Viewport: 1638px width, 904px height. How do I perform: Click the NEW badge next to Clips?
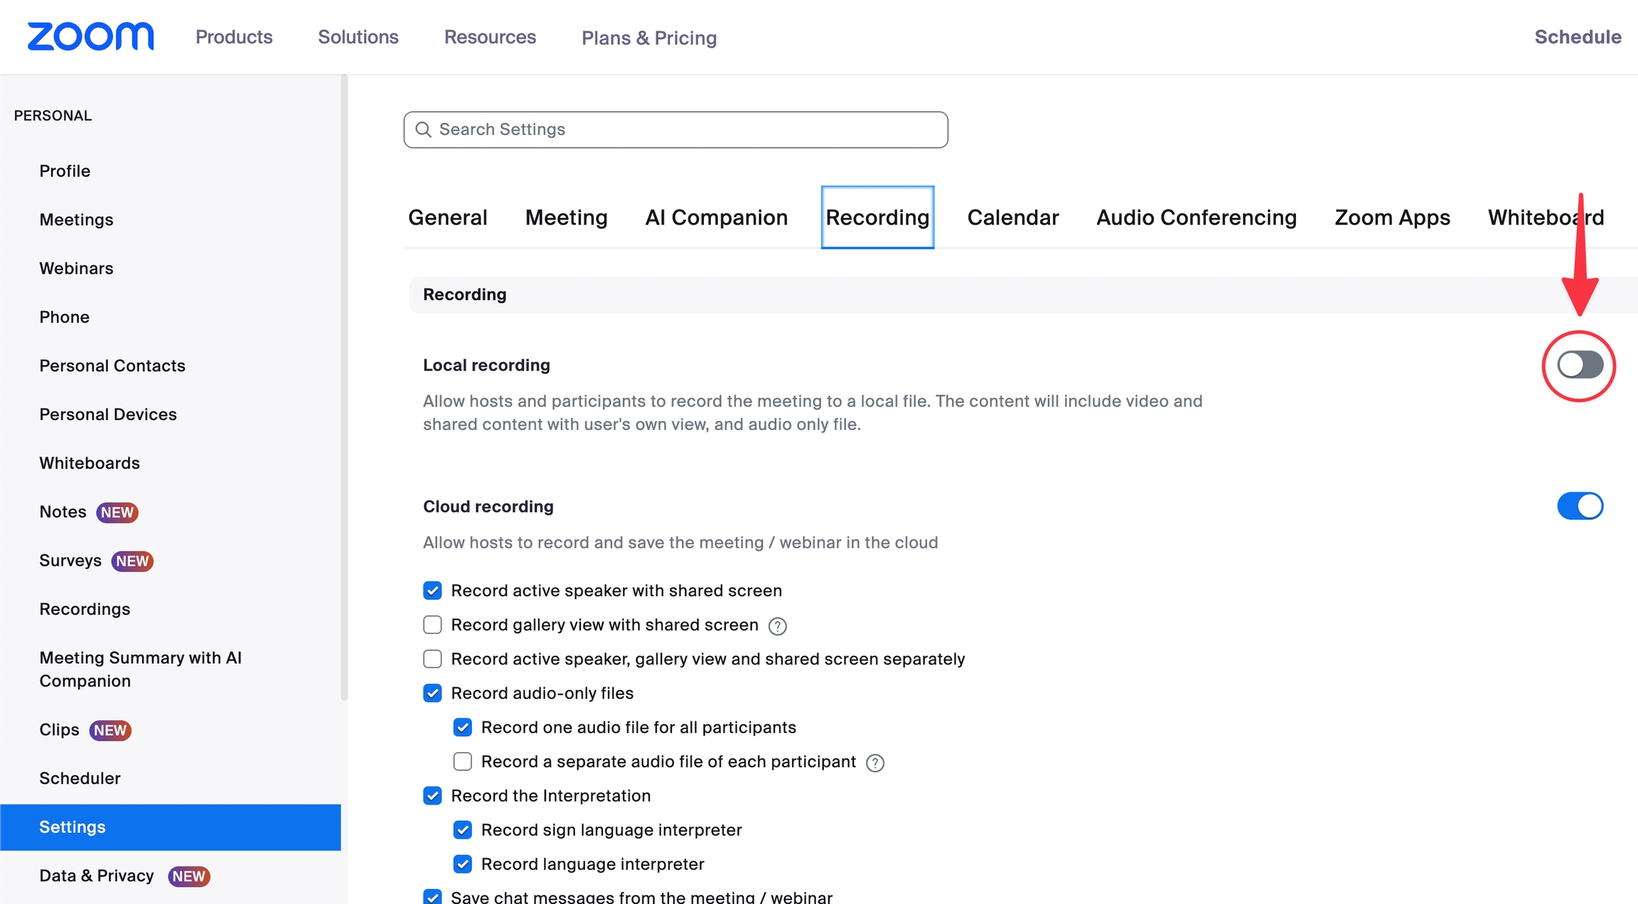click(x=110, y=730)
